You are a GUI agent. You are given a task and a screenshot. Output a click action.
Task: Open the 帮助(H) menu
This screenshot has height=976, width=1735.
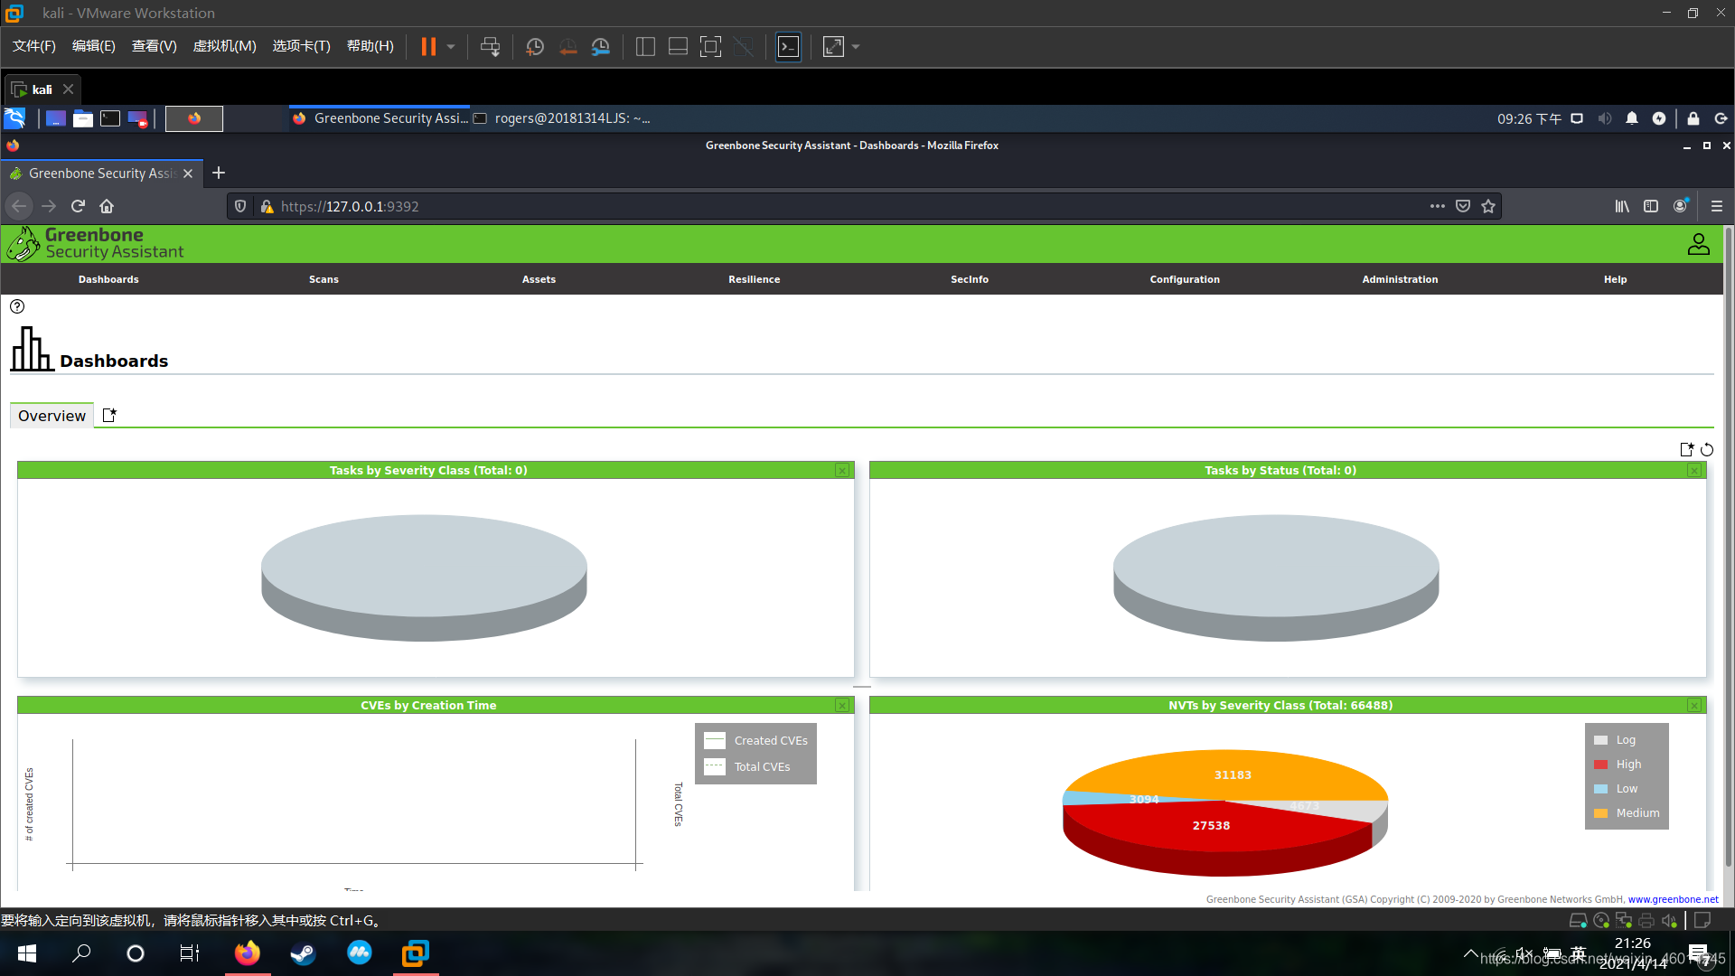(370, 46)
